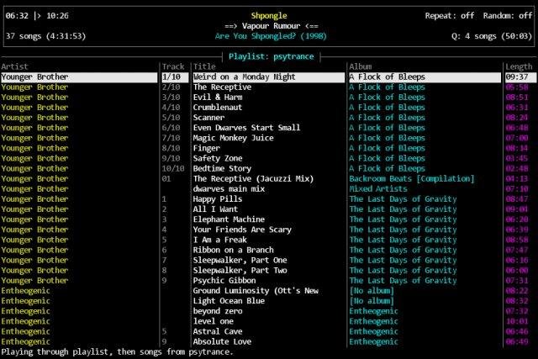Click 'Entheogenic' artist beside Astral Cave
Viewport: 538px width, 359px height.
tap(26, 331)
